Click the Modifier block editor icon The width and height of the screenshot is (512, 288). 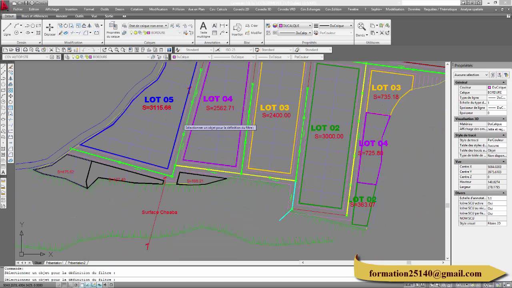pos(254,33)
